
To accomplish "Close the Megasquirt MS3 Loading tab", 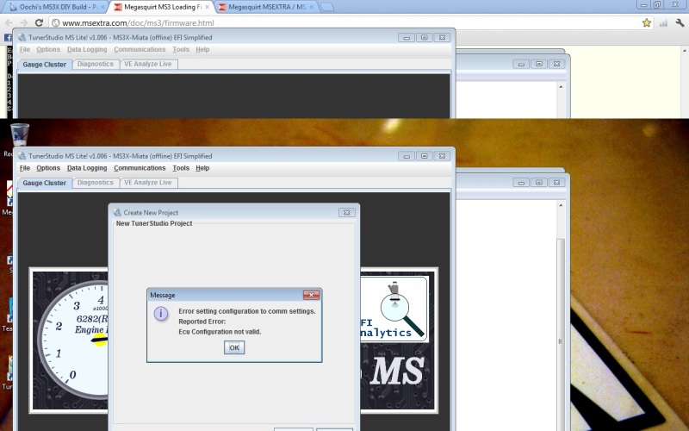I will pyautogui.click(x=207, y=7).
